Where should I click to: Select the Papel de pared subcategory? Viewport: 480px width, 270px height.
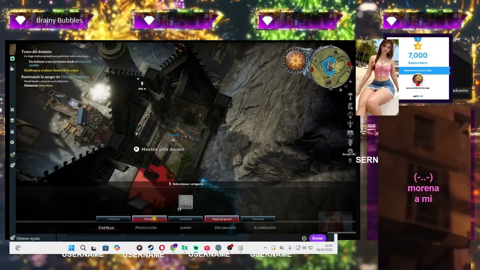(x=222, y=219)
